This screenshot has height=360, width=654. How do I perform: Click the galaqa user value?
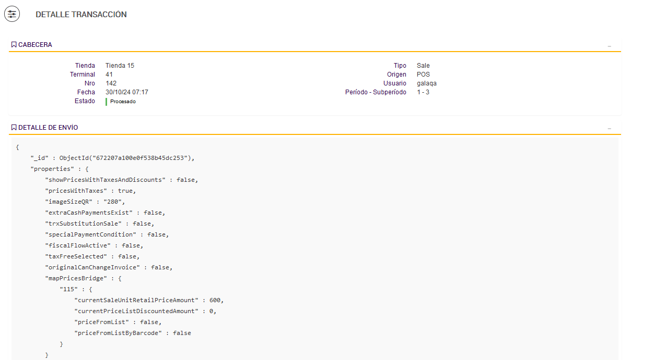click(x=426, y=83)
